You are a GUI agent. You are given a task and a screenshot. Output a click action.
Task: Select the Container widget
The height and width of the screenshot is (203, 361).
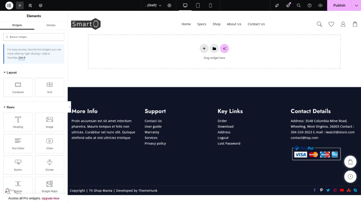[x=18, y=87]
